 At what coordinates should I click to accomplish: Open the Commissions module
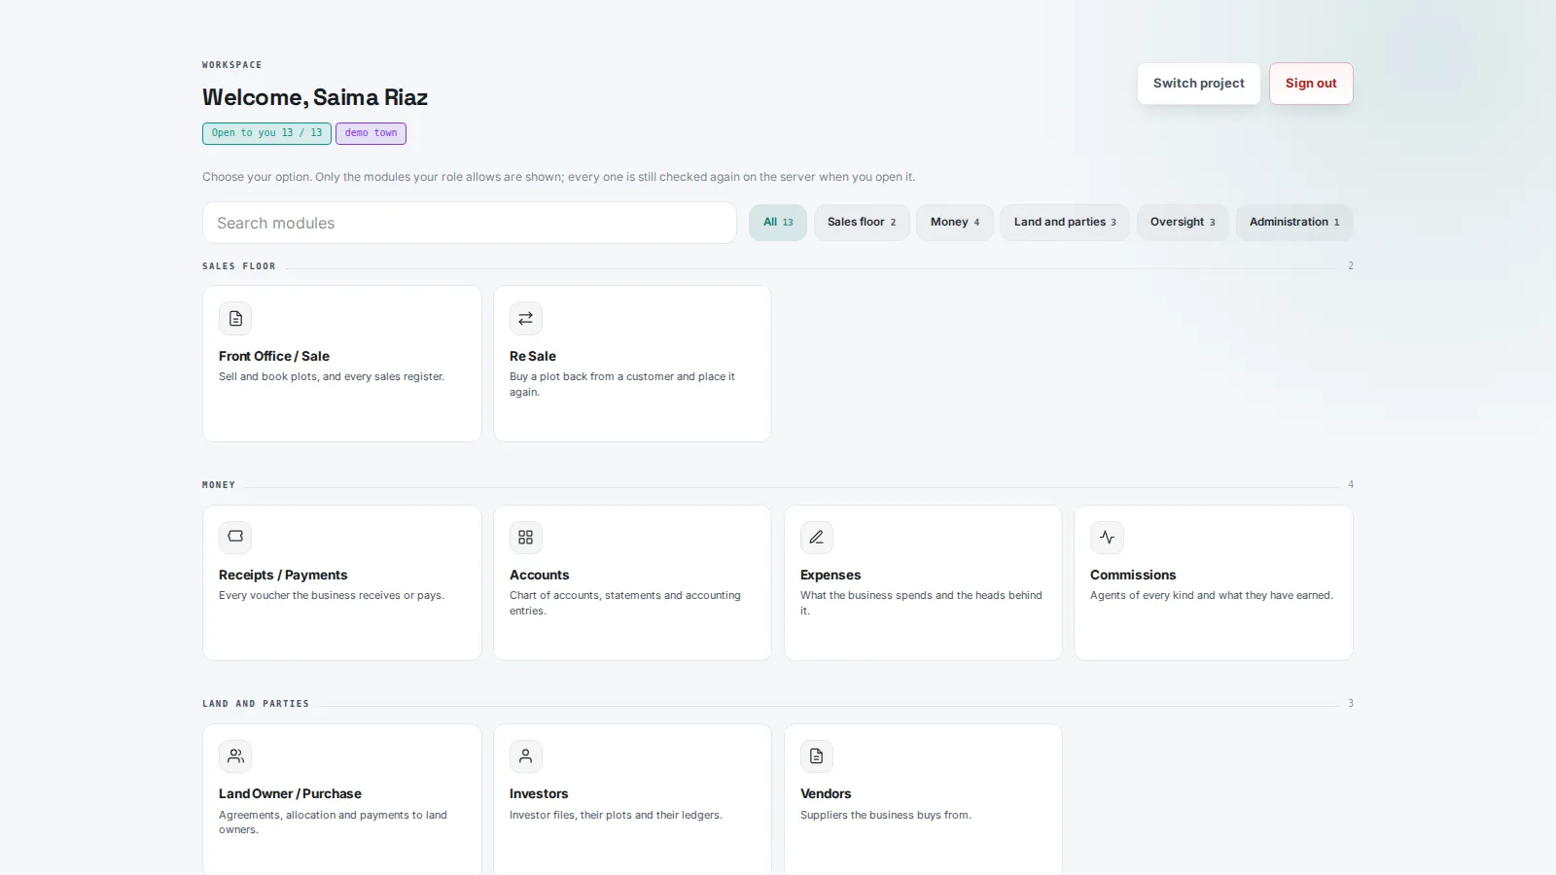(1214, 583)
